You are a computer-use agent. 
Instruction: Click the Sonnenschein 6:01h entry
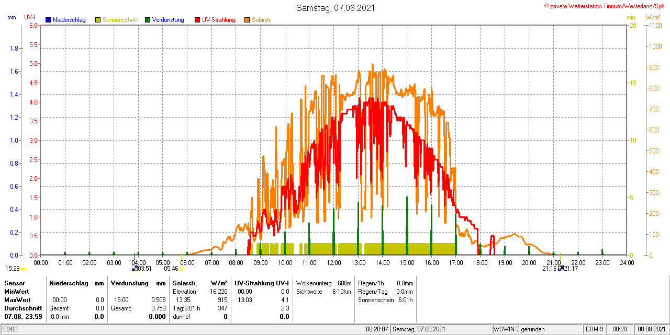pyautogui.click(x=385, y=300)
